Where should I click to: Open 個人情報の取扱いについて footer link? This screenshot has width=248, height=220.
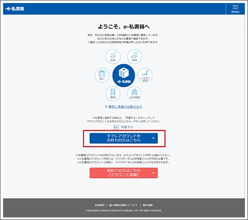click(x=123, y=205)
